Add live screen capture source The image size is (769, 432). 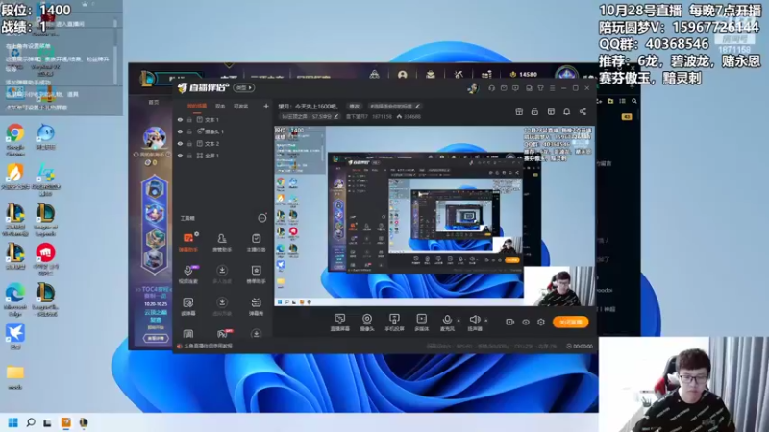pos(339,323)
